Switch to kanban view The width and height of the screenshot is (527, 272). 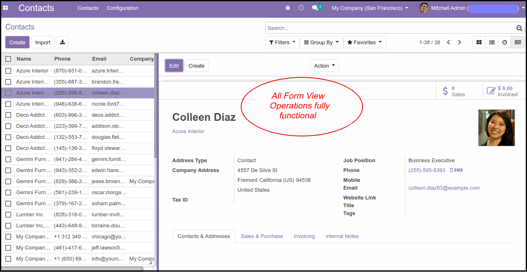[x=479, y=42]
